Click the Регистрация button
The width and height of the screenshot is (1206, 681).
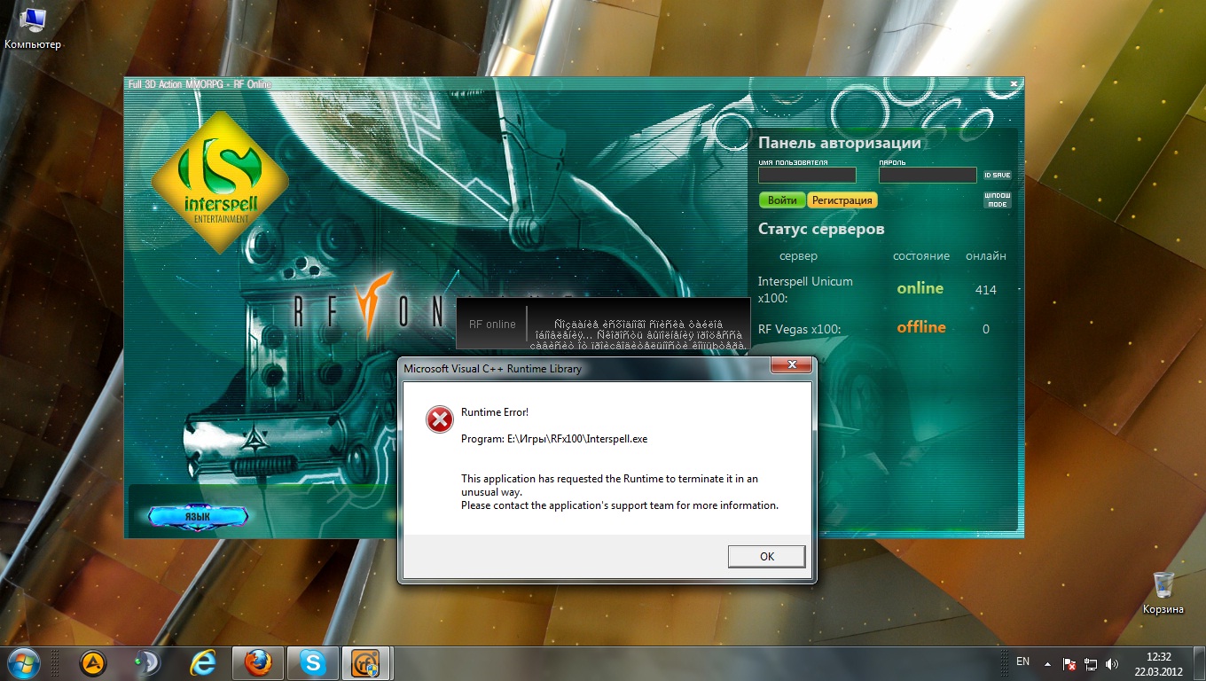tap(842, 200)
